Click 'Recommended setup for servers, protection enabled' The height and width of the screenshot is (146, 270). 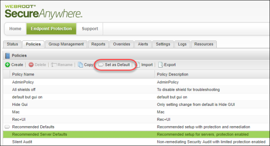coord(203,134)
